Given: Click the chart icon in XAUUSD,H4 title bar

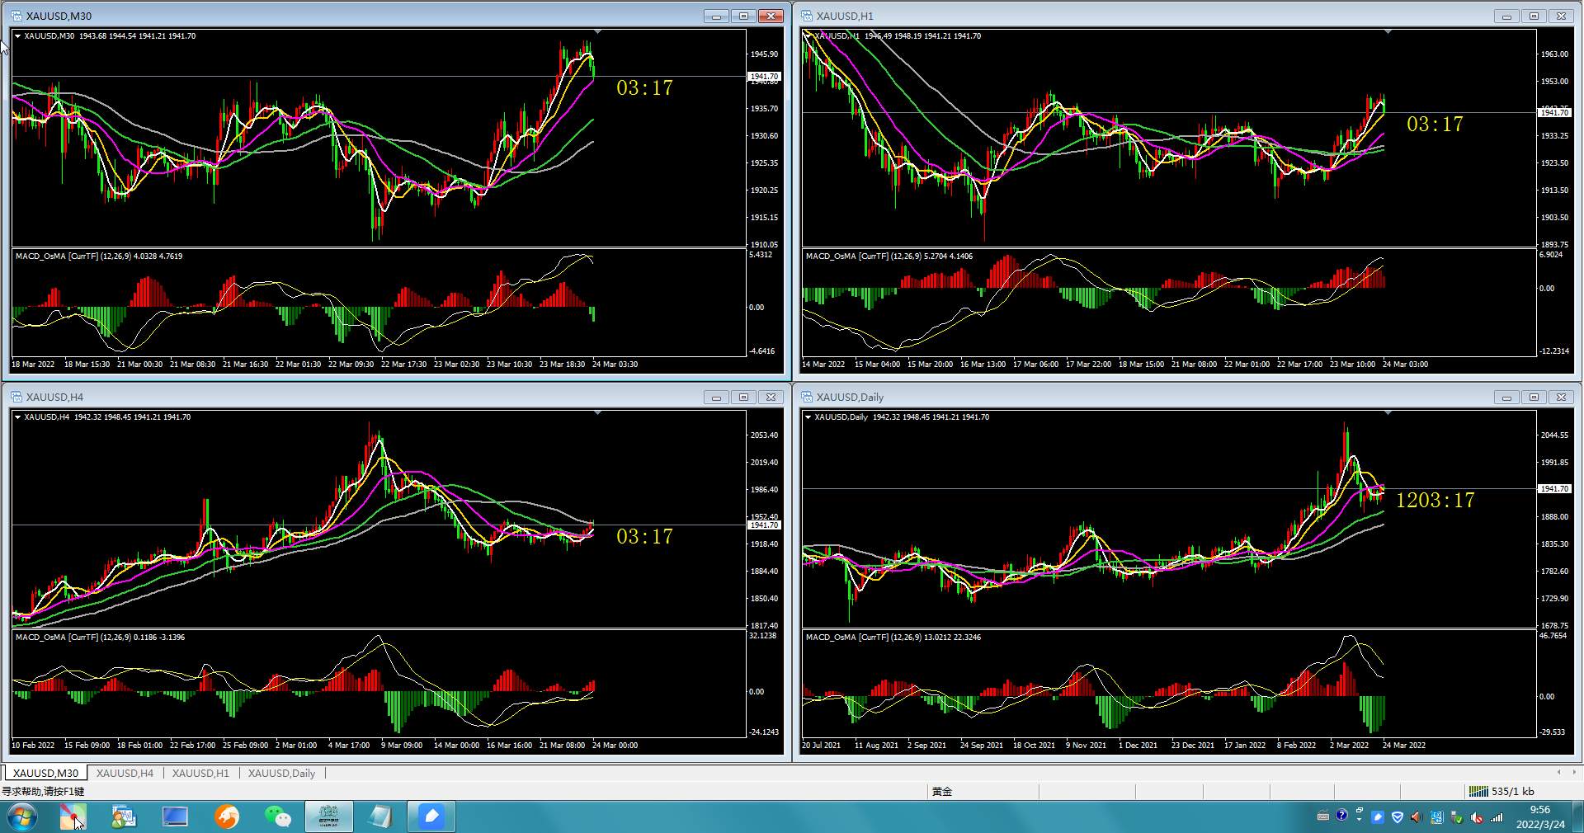Looking at the screenshot, I should (x=16, y=397).
